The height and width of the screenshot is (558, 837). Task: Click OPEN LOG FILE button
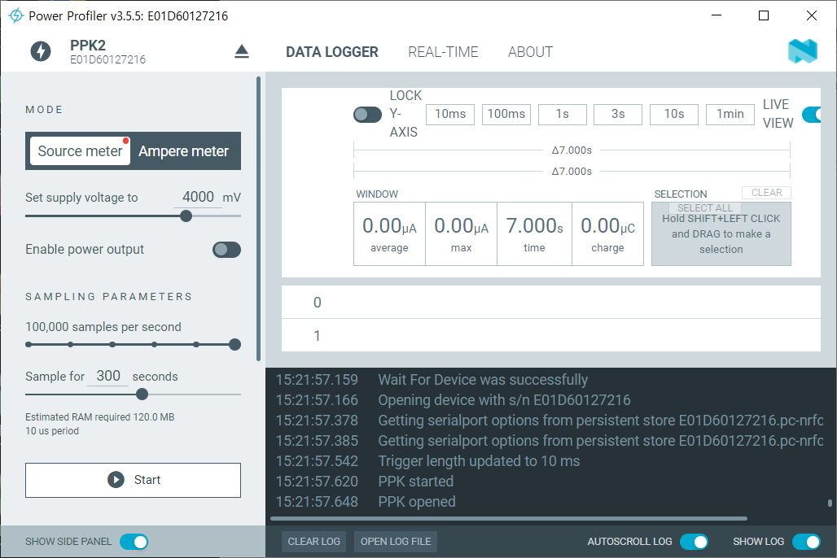tap(396, 542)
